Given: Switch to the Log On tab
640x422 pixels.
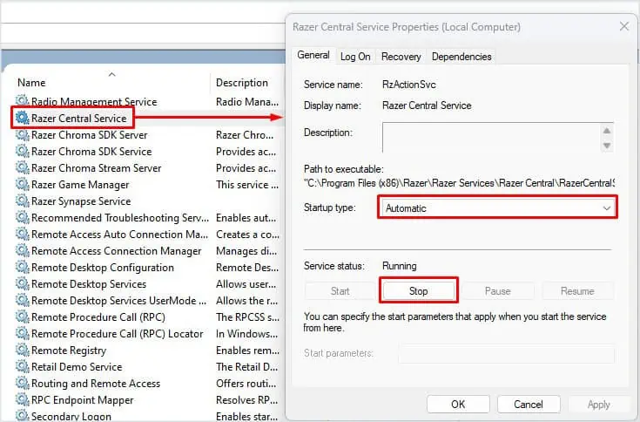Looking at the screenshot, I should pyautogui.click(x=355, y=57).
